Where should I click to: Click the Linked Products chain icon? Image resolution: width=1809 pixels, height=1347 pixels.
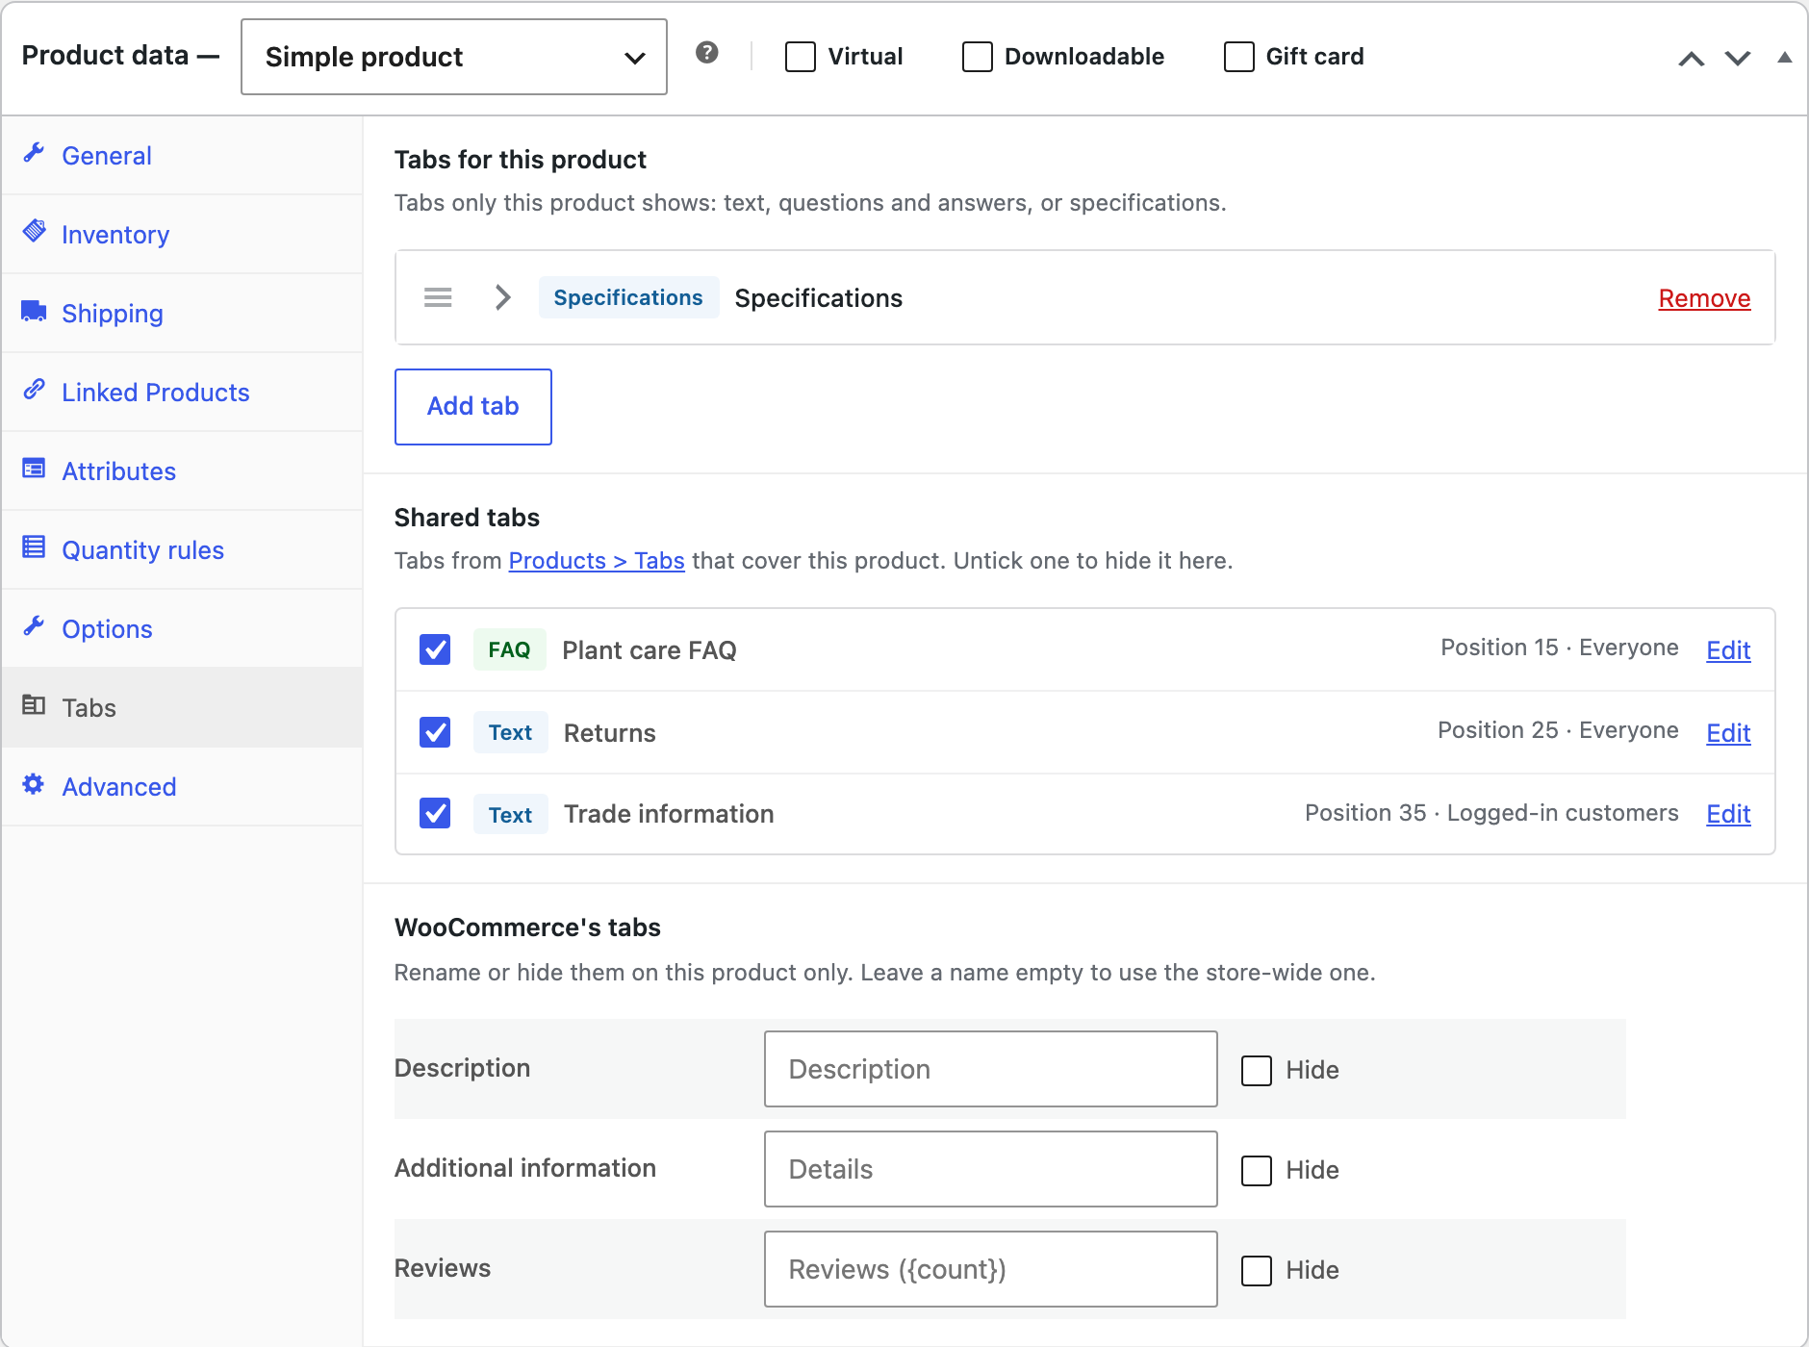(35, 390)
